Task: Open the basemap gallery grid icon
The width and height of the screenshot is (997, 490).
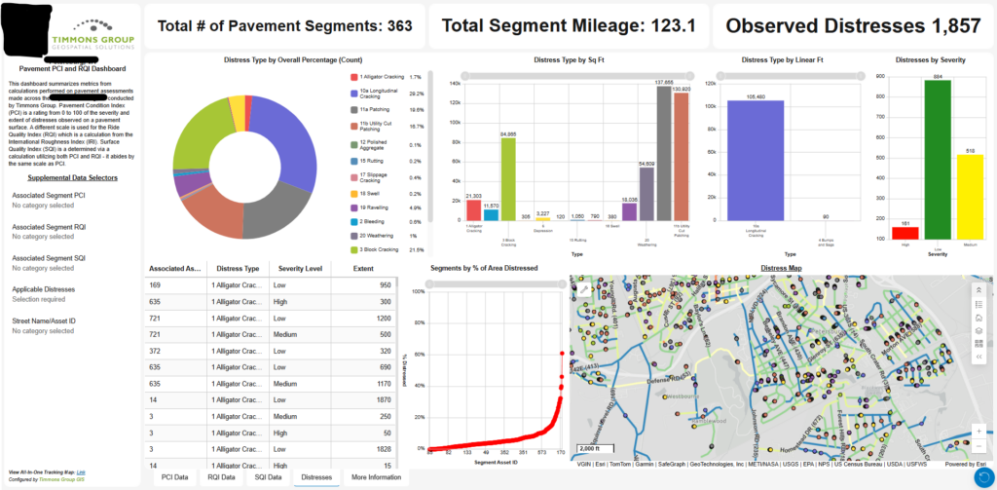Action: [979, 344]
